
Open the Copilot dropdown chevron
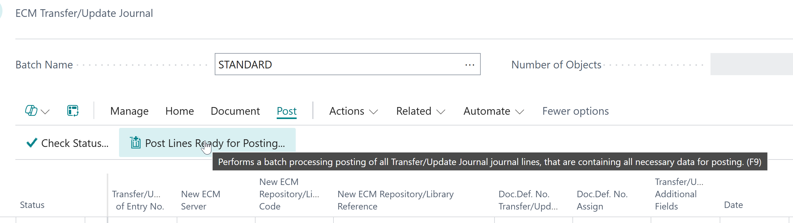pyautogui.click(x=45, y=112)
